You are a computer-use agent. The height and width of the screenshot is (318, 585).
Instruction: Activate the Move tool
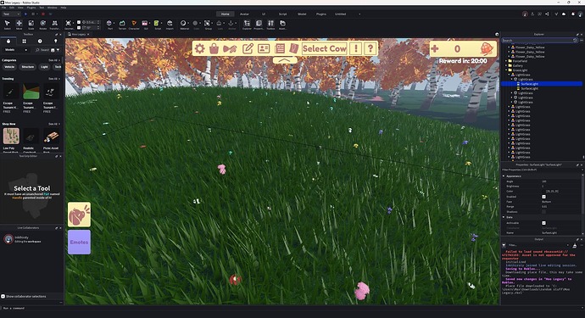(19, 25)
